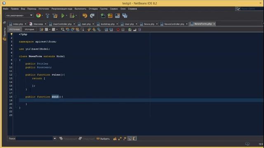Close the User.php tab

(x=137, y=24)
